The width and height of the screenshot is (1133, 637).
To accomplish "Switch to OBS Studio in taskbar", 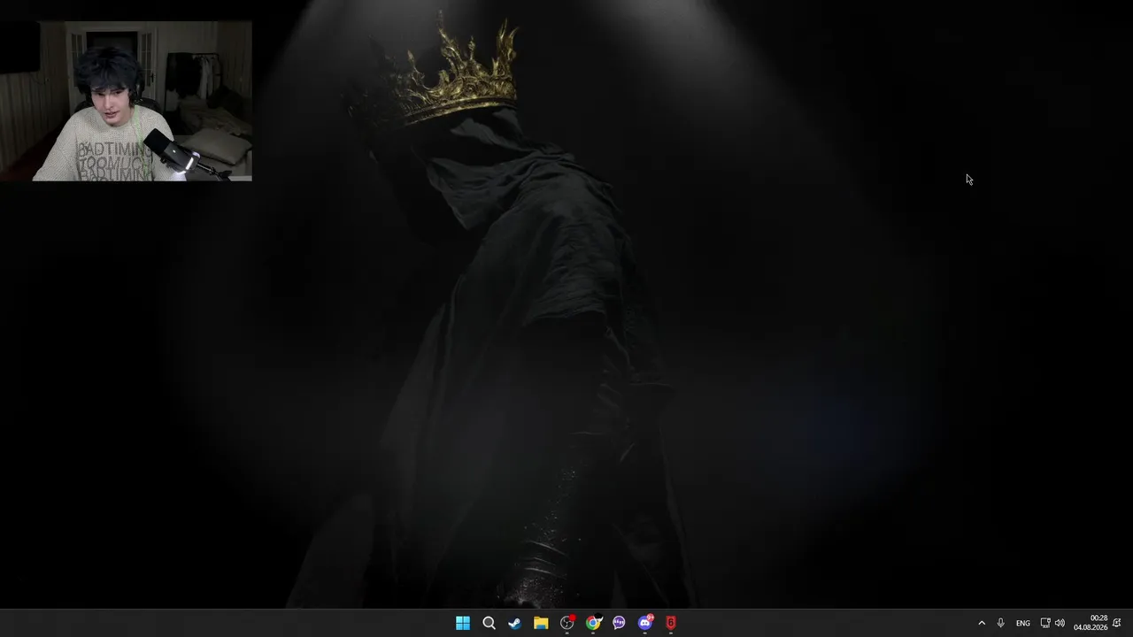I will 567,623.
